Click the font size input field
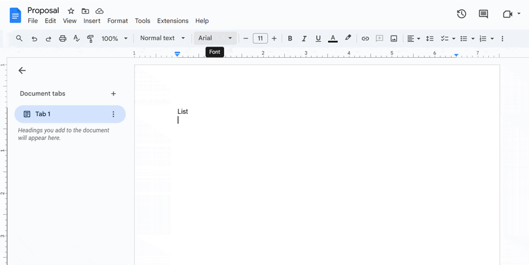529x265 pixels. click(x=260, y=38)
